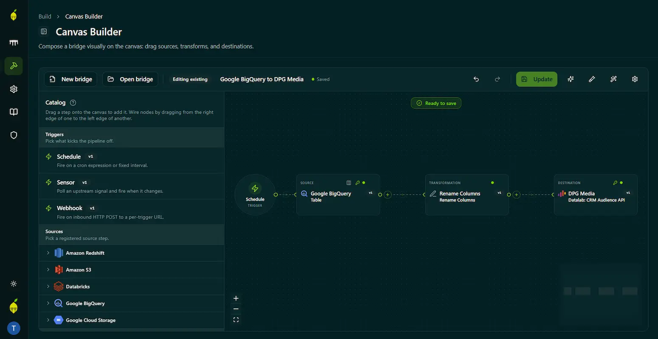658x339 pixels.
Task: Click Google BigQuery logo in catalog
Action: (59, 303)
